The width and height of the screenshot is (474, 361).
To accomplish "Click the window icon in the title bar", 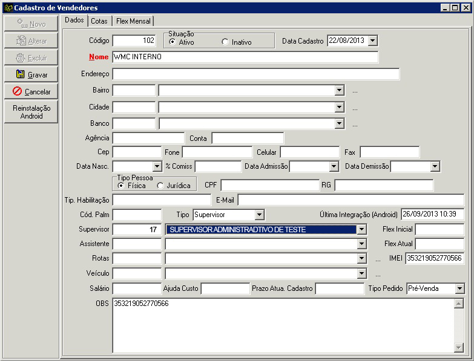I will click(7, 7).
